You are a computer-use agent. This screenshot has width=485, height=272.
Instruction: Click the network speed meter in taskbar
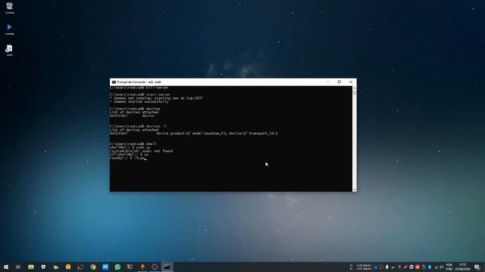(364, 267)
